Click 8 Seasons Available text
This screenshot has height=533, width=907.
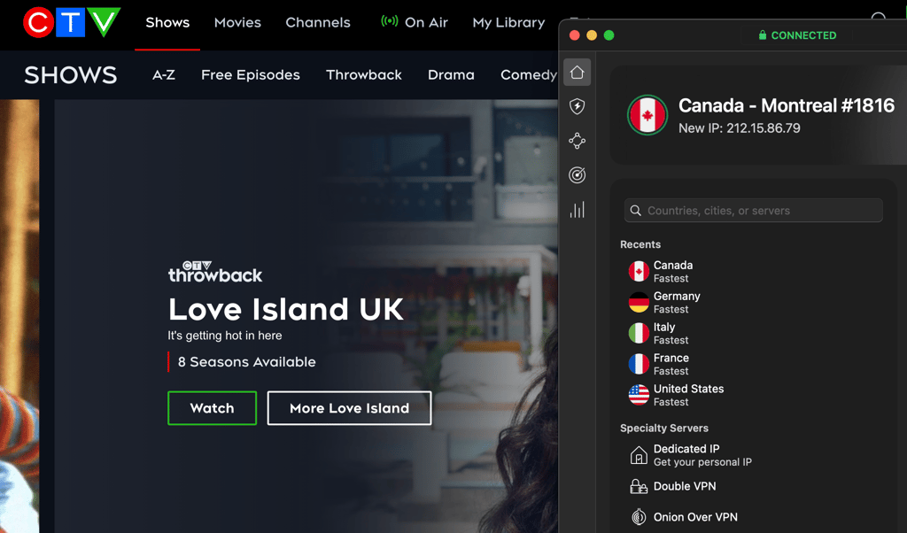point(247,362)
